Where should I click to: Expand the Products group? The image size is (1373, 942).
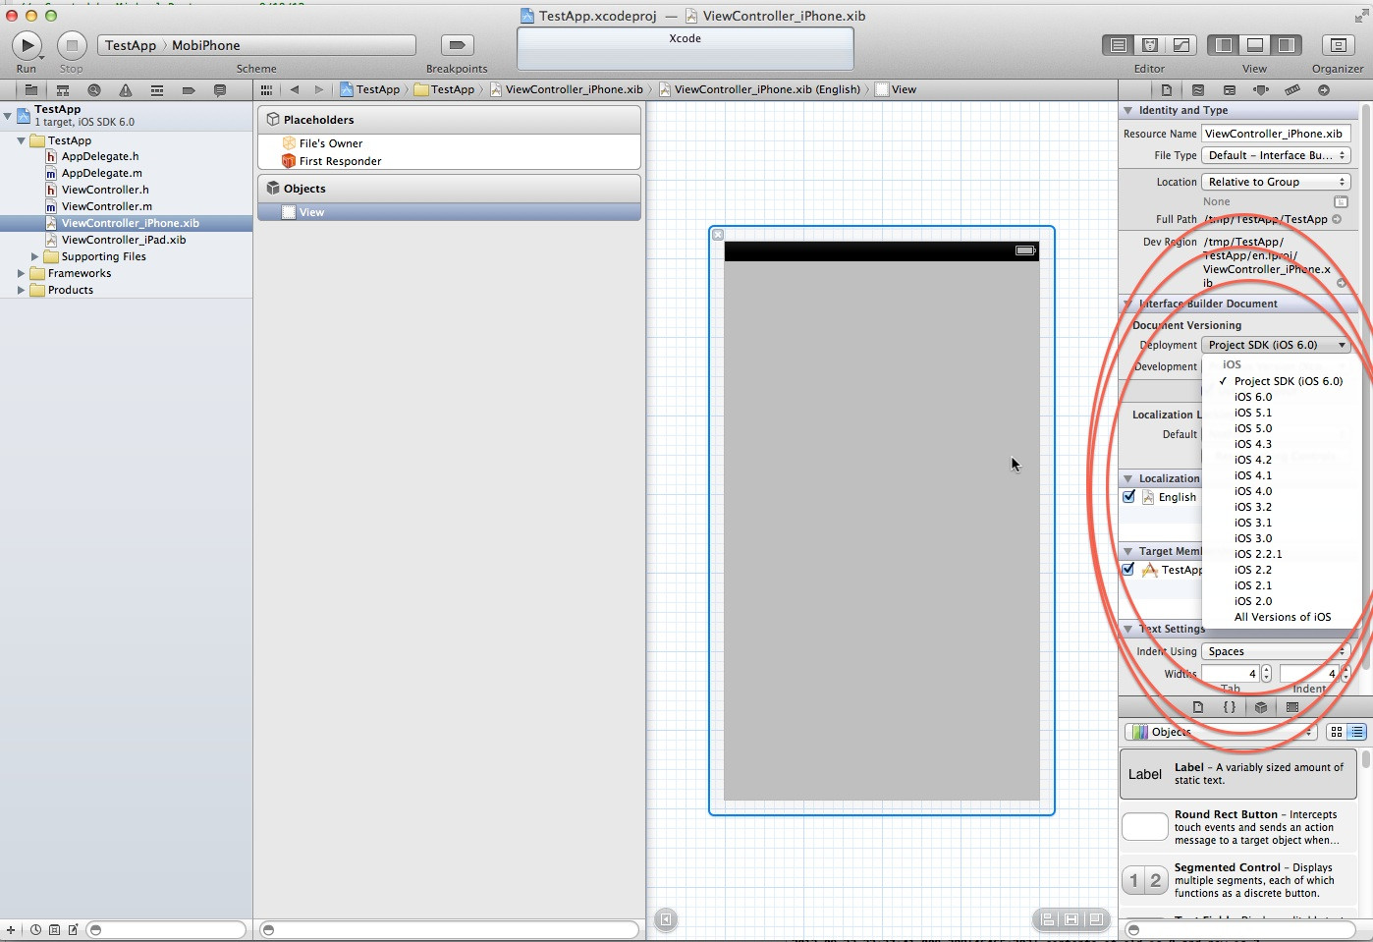click(x=21, y=290)
